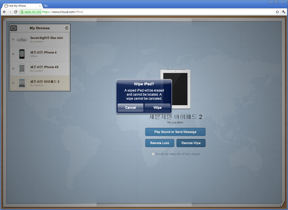Enable Email me when iPad is found

153,154
